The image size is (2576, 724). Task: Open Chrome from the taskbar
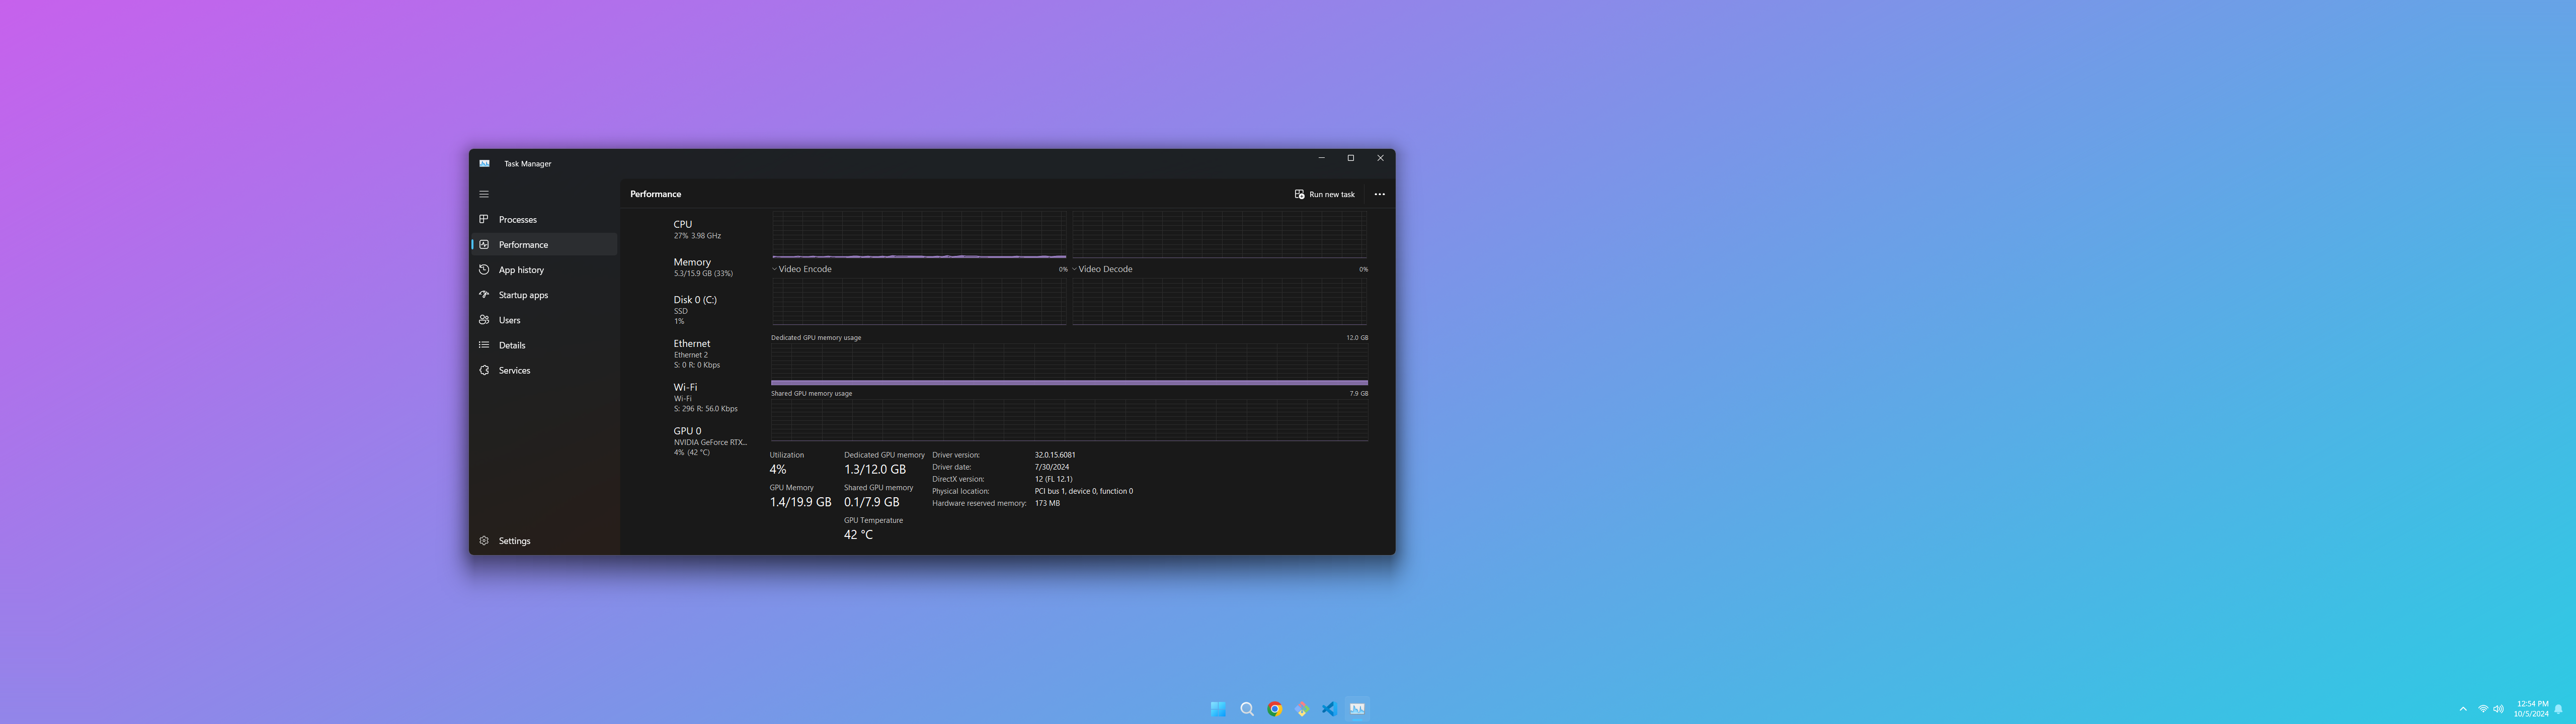[1274, 709]
